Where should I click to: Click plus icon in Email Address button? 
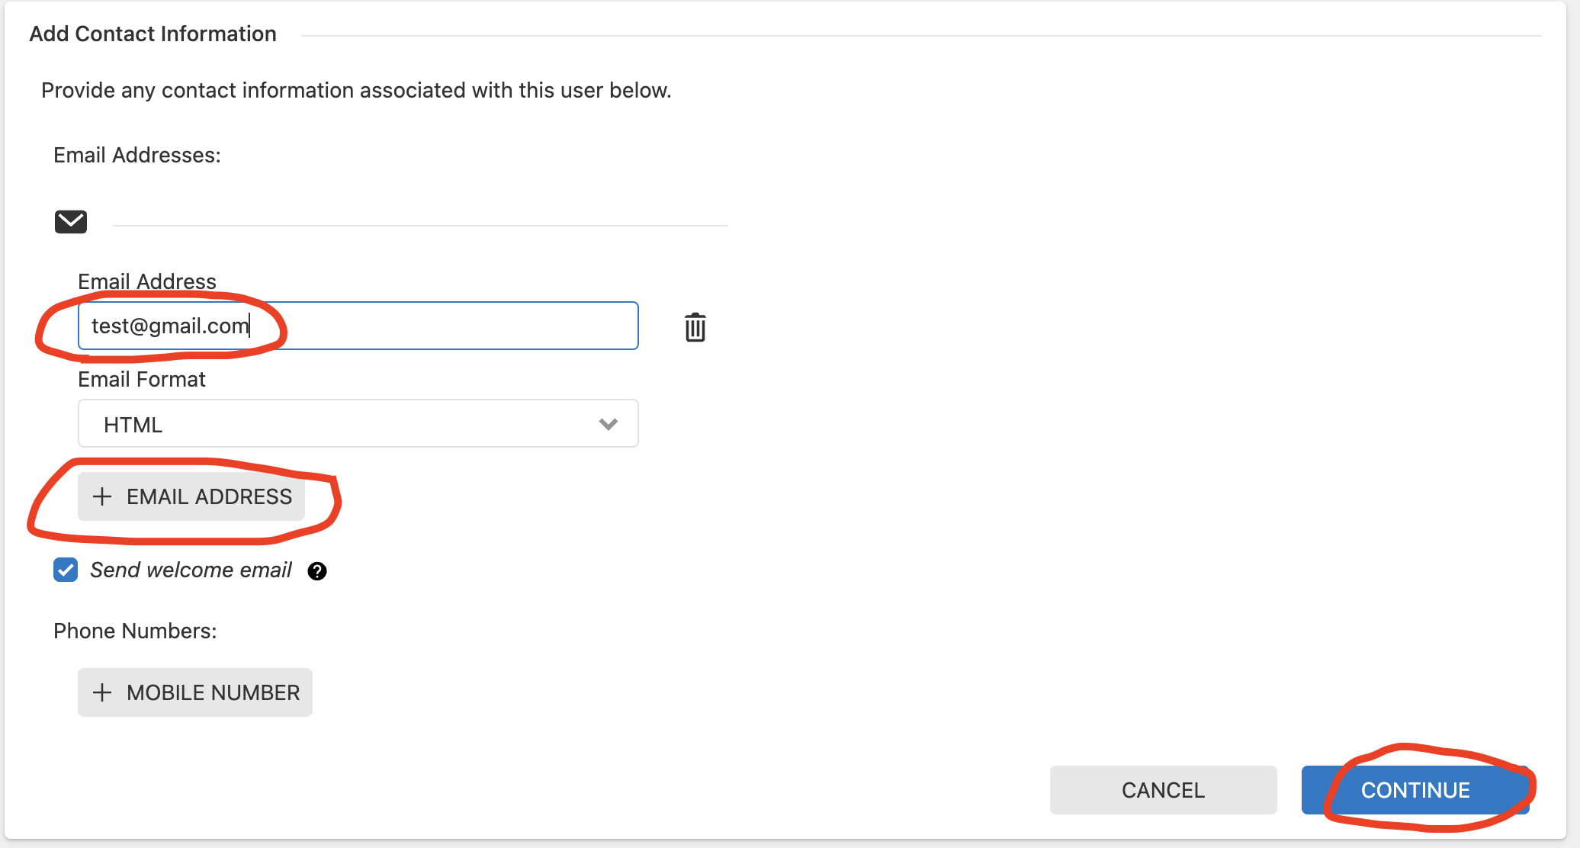[x=102, y=497]
